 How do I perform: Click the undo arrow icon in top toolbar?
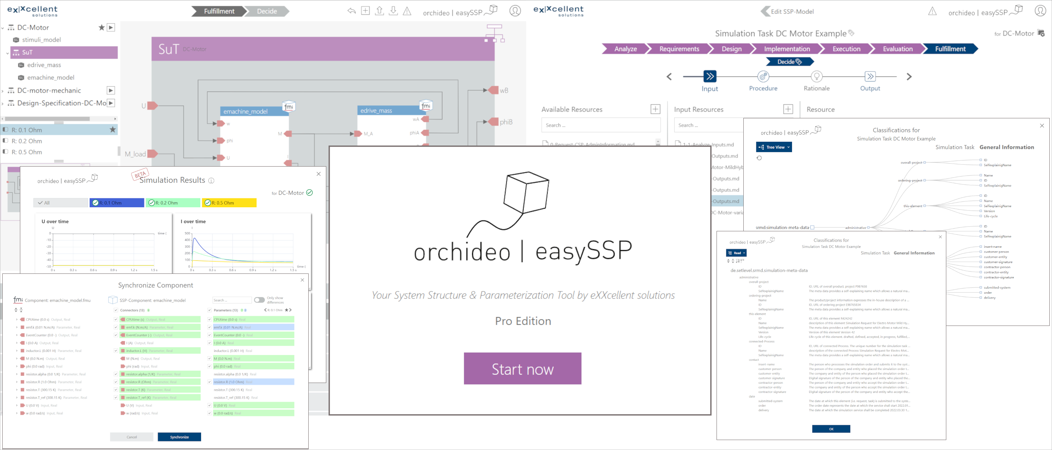click(x=351, y=11)
